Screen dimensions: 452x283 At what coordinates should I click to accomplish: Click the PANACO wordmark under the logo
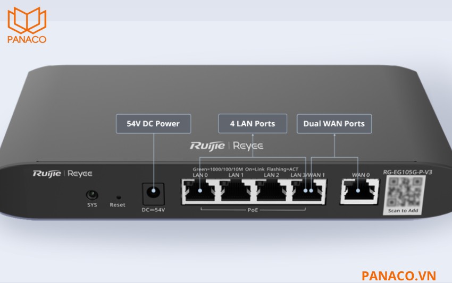click(27, 39)
